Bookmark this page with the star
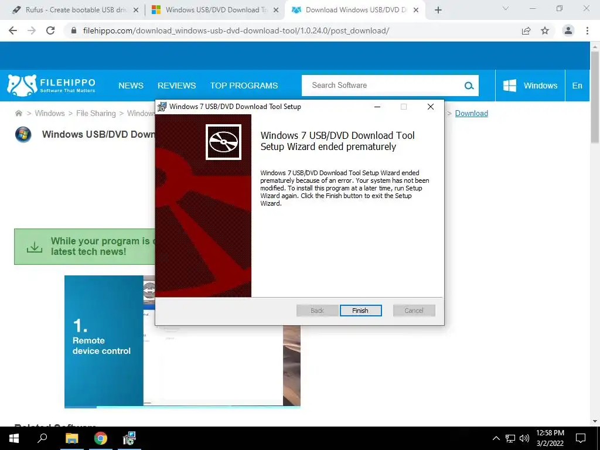Screen dimensions: 600x450 pyautogui.click(x=545, y=30)
